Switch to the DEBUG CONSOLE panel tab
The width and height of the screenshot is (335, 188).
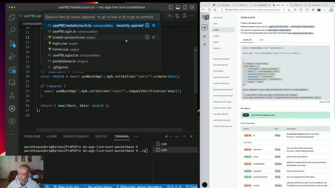point(76,136)
